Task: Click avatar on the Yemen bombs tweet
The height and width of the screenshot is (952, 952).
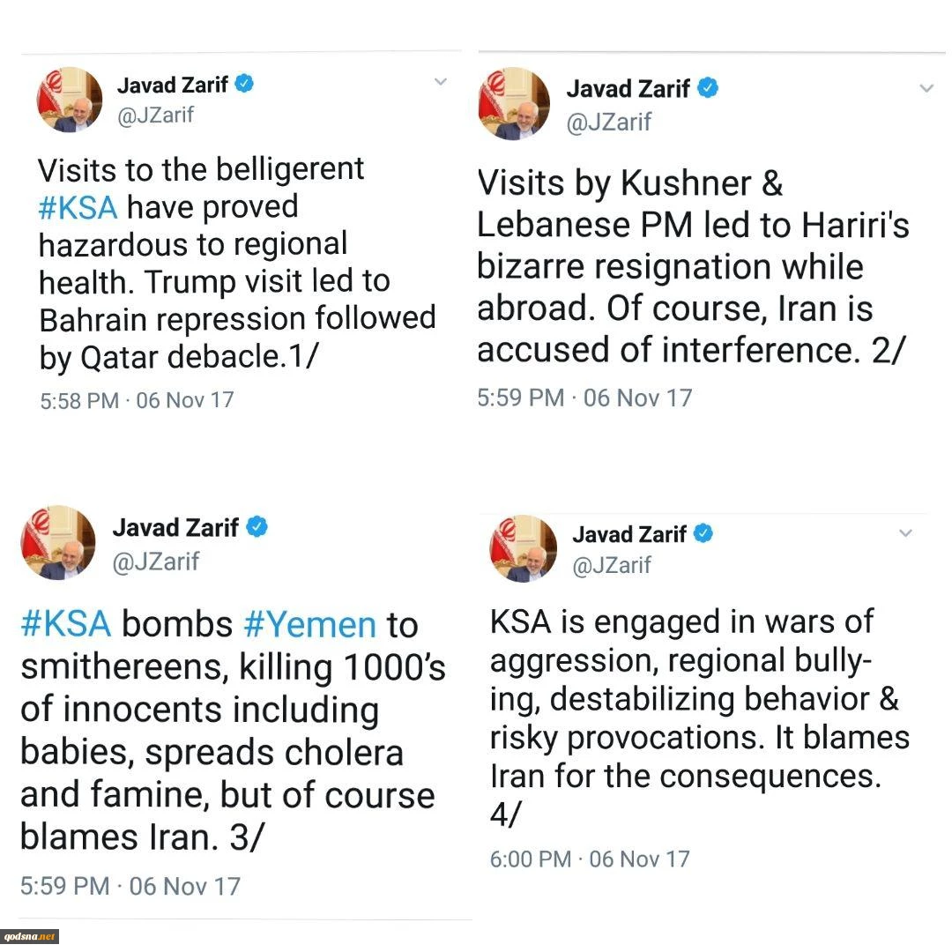Action: [x=58, y=542]
